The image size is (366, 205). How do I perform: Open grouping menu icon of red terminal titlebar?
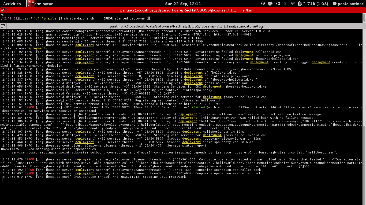click(x=3, y=10)
